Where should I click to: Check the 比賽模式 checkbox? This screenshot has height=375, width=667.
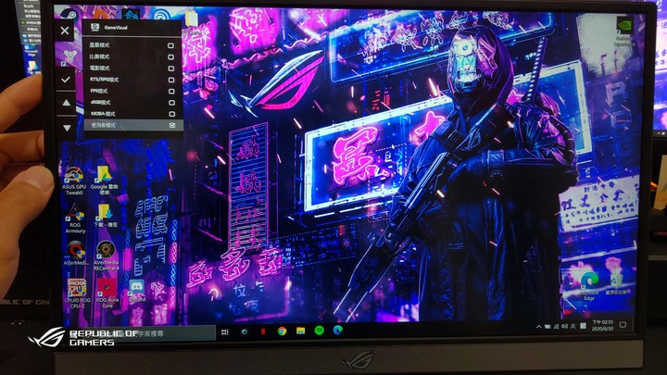click(x=170, y=57)
